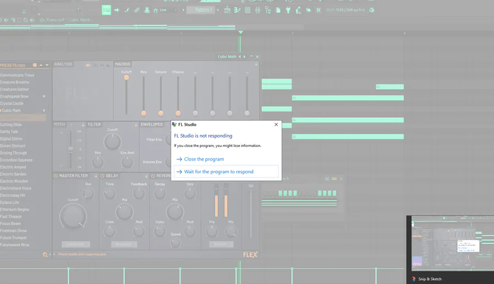Expand the info arrow beside Pluck description
Screen dimensions: 494x284
[x=54, y=254]
